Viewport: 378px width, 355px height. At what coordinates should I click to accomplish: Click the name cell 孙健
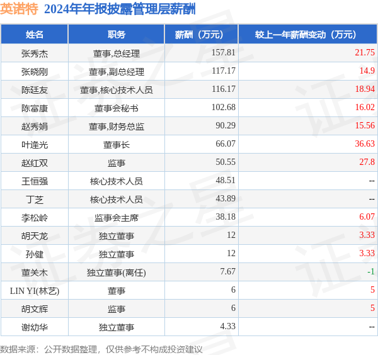35,254
